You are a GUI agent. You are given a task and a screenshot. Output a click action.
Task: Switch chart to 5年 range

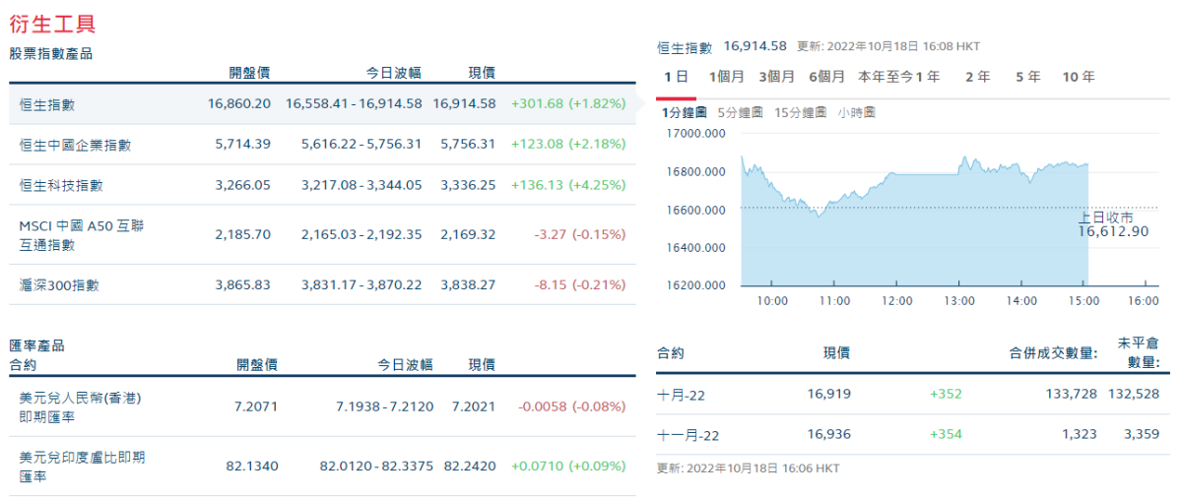tap(1027, 77)
